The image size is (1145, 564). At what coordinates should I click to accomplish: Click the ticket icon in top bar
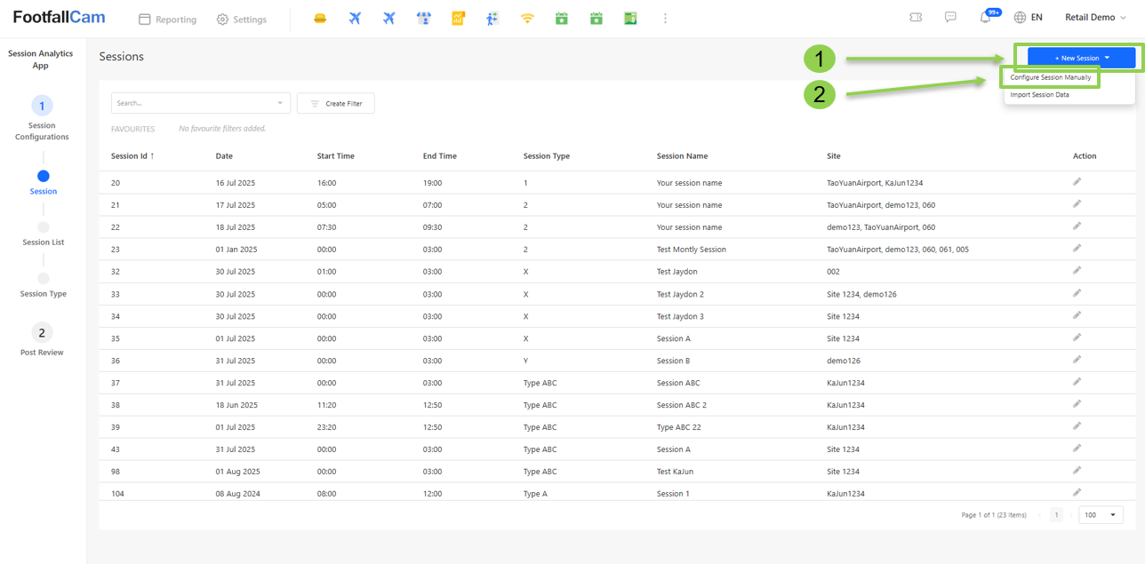tap(916, 18)
